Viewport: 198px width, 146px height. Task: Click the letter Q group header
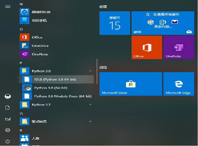(21, 114)
